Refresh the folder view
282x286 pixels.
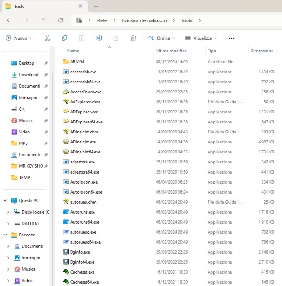pos(61,20)
